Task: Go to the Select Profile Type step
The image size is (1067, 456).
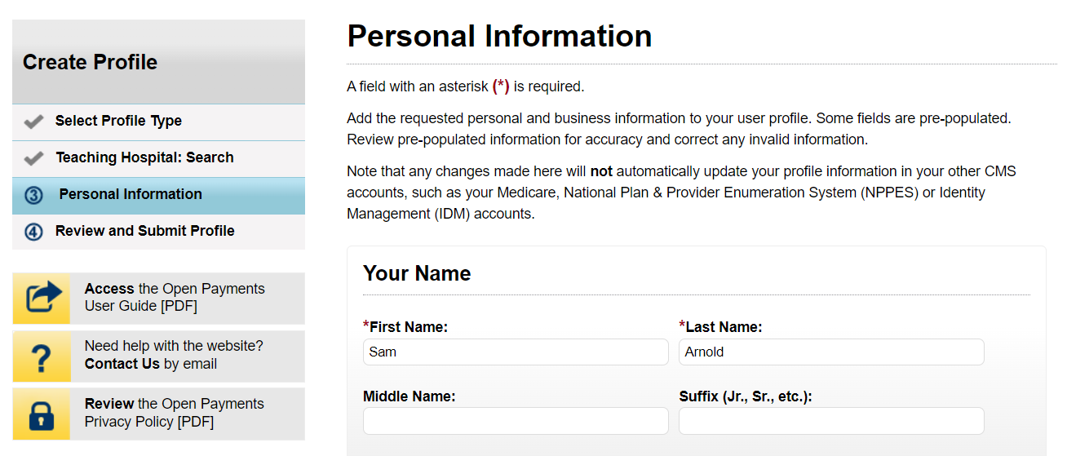Action: tap(118, 121)
